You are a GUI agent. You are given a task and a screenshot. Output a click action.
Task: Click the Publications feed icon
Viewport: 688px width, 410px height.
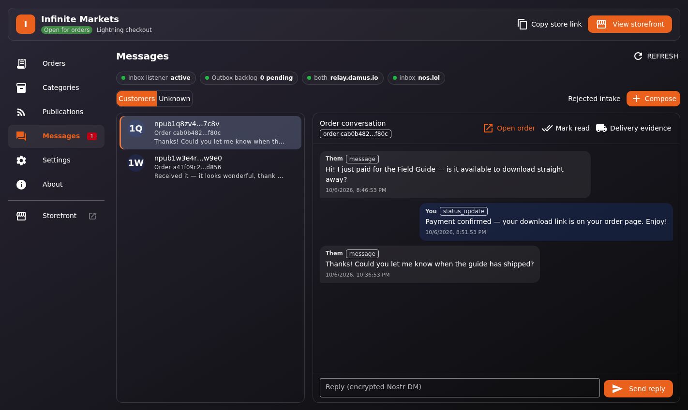point(21,112)
